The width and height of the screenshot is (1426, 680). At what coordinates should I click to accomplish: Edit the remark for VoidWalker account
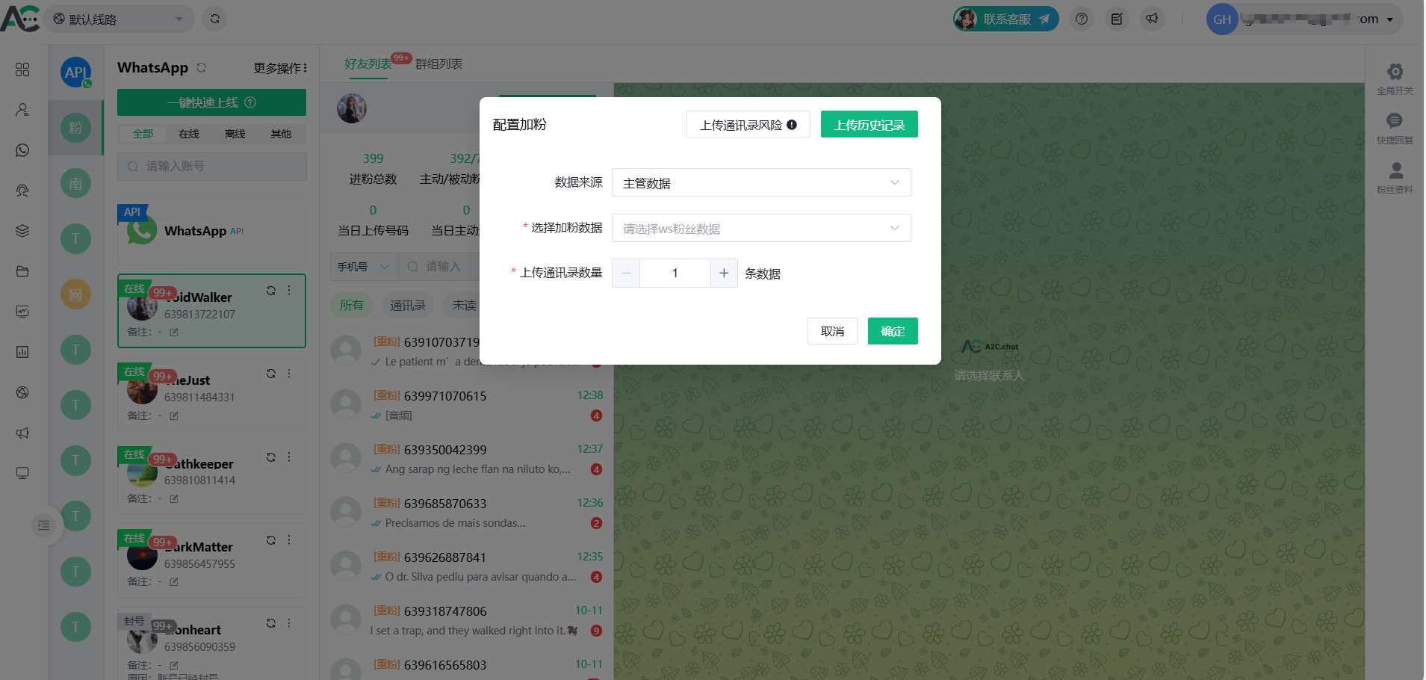coord(174,332)
